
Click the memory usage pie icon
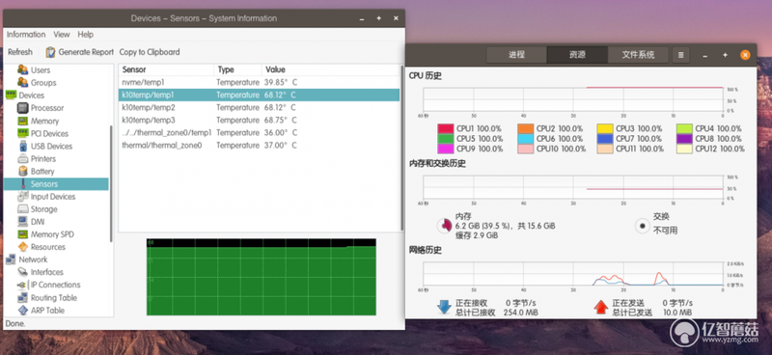445,226
